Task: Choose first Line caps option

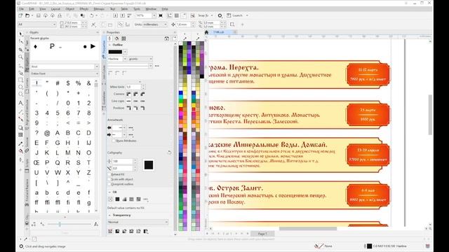Action: pyautogui.click(x=128, y=101)
